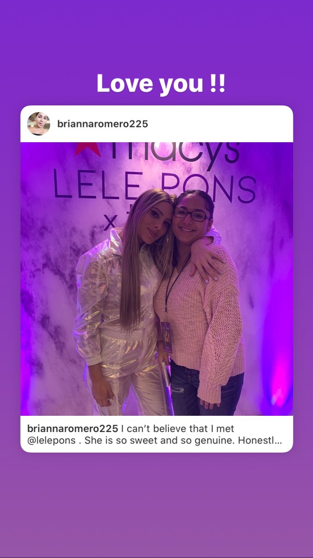The image size is (313, 558).
Task: Tap the @lelepons mention in caption
Action: coord(52,441)
